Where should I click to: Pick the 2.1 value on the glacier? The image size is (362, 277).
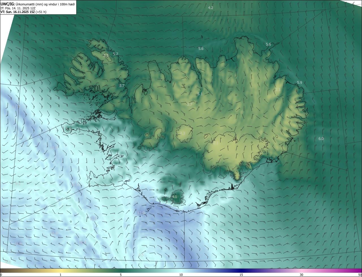click(x=216, y=143)
